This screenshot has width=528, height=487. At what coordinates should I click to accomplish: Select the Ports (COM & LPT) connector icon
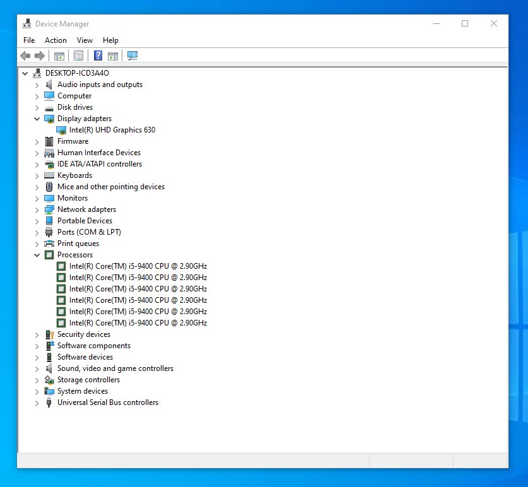(49, 232)
